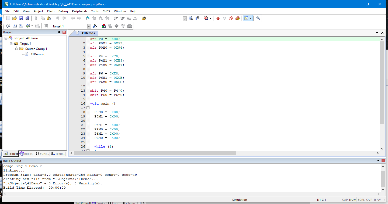Open Options for Target magic wand icon
Image resolution: width=388 pixels, height=204 pixels.
(95, 26)
